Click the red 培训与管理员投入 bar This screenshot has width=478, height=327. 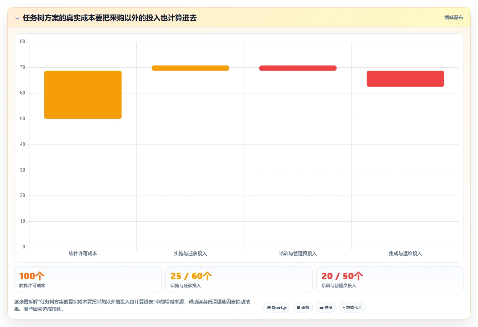(298, 68)
